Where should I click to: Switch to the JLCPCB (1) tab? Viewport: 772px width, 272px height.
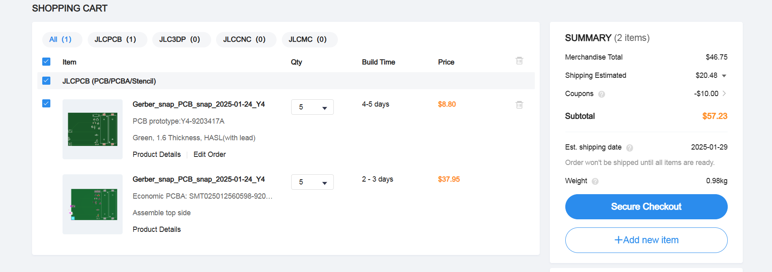click(115, 39)
